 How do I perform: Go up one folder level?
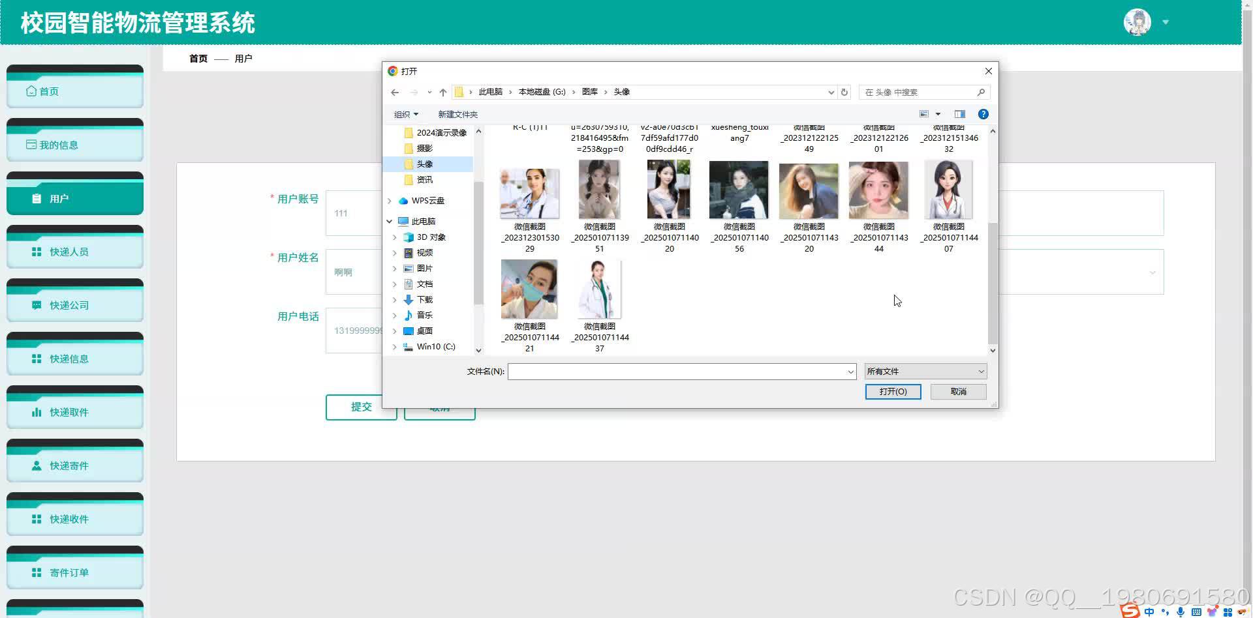(x=443, y=93)
